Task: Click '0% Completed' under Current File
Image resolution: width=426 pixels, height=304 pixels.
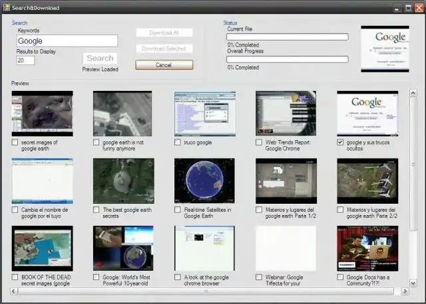Action: (x=243, y=45)
